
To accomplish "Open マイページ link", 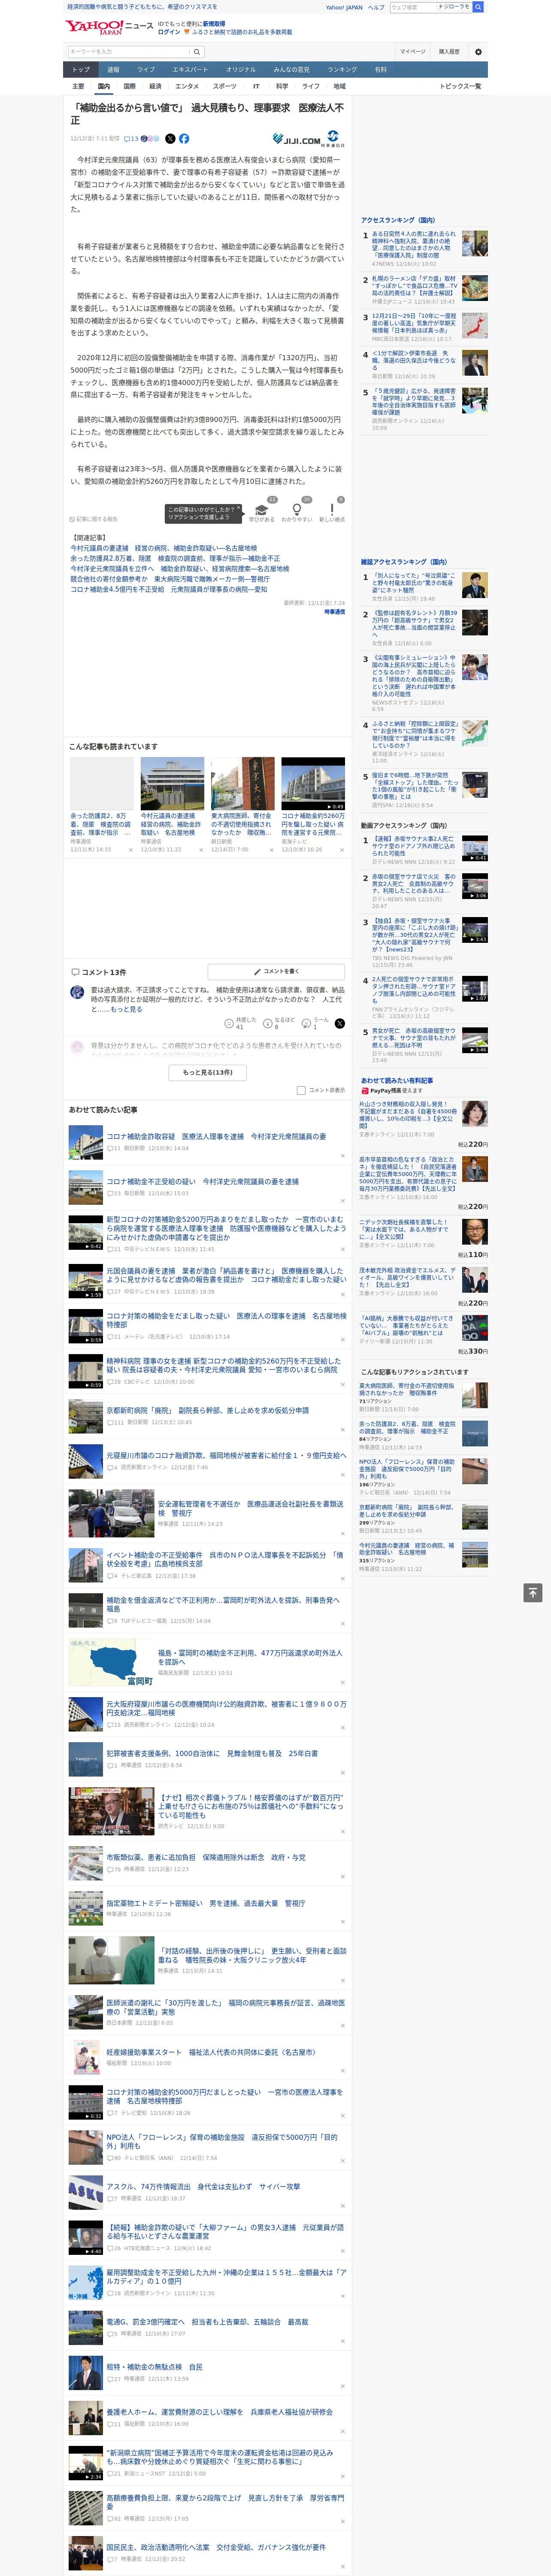I will 412,52.
